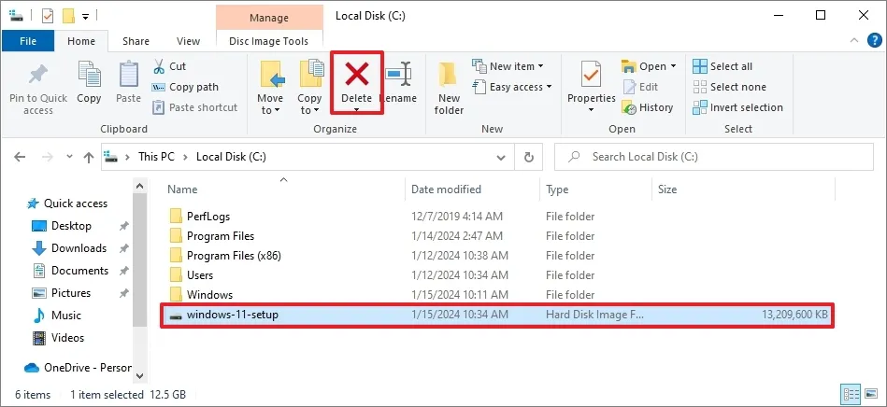The image size is (887, 407).
Task: Click the Search Local Disk (C:) box
Action: click(x=714, y=157)
